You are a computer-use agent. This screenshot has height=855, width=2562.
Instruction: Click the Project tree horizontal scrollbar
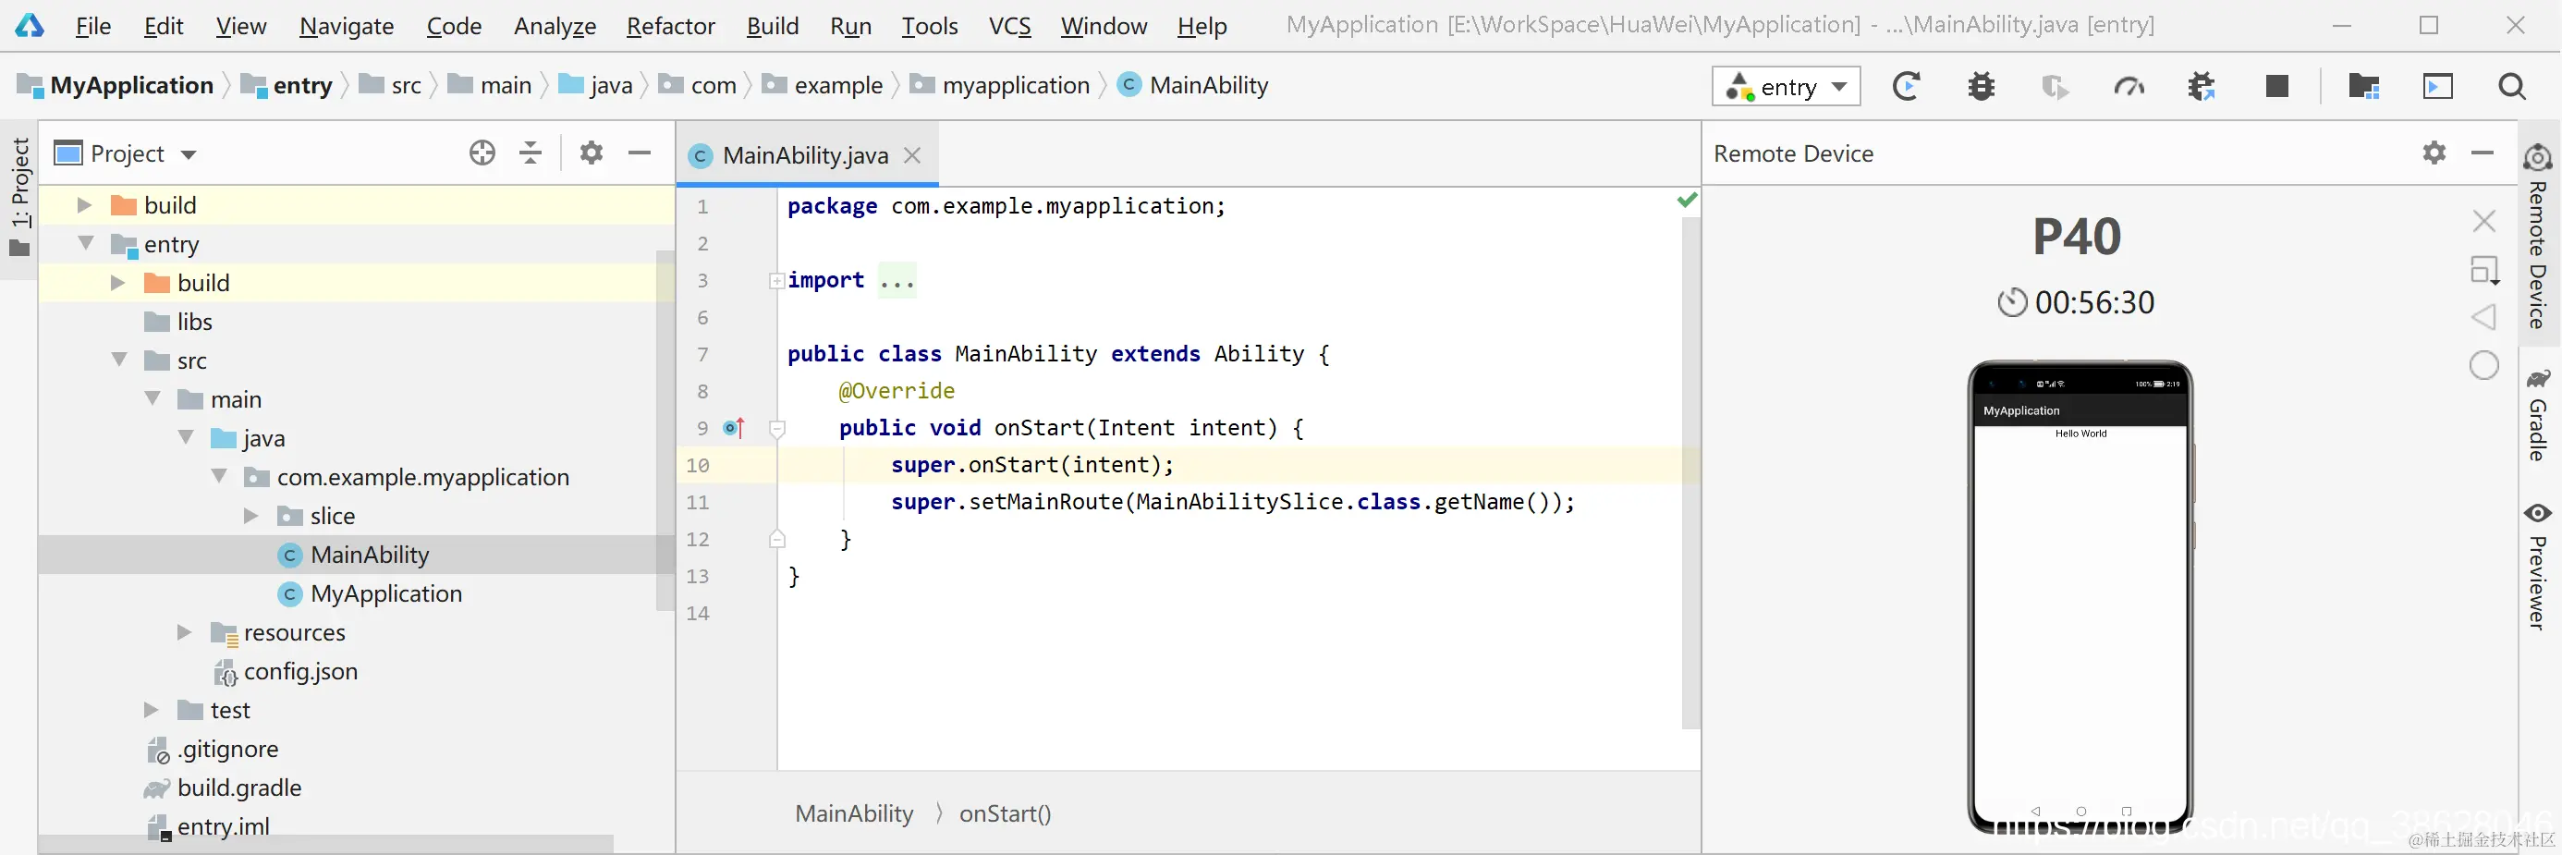tap(326, 843)
